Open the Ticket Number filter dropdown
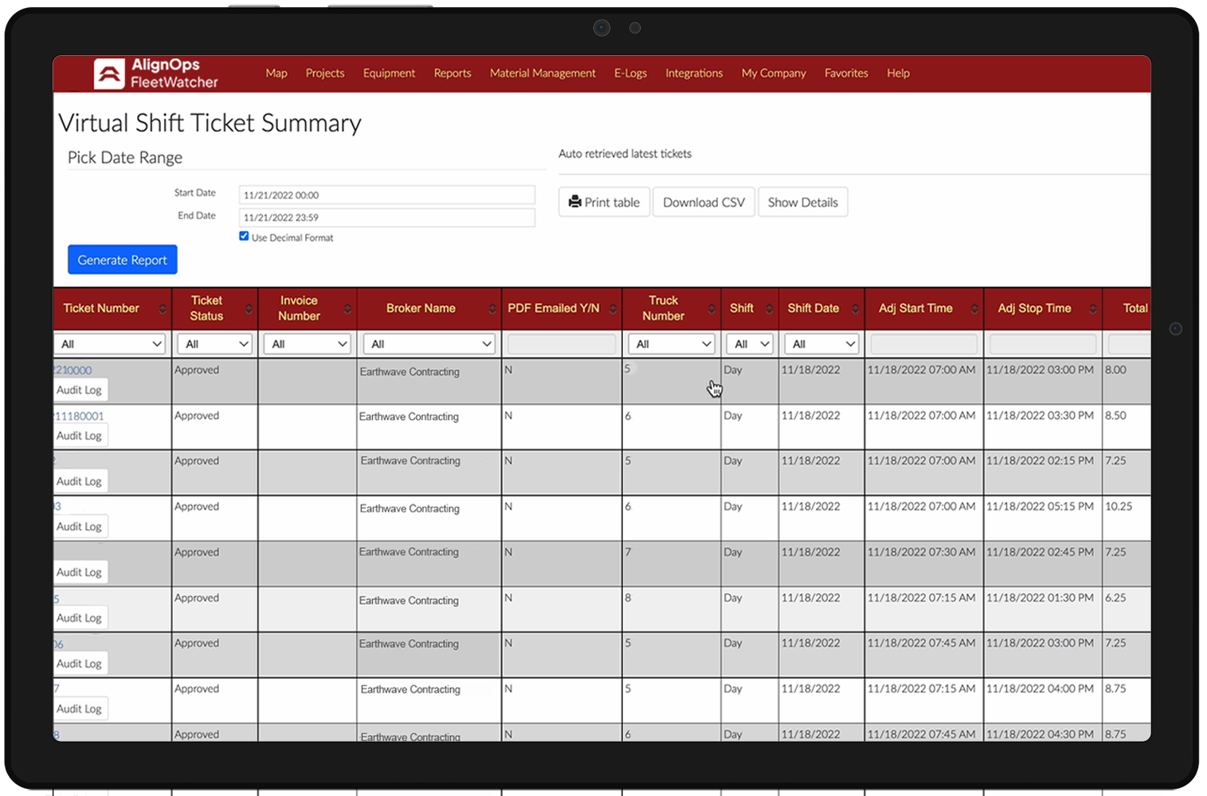The image size is (1207, 796). click(109, 344)
